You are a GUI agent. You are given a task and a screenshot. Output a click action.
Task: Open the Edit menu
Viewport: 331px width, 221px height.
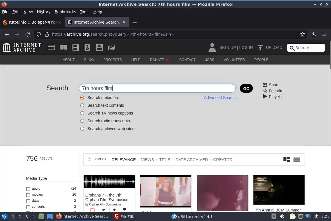tap(16, 12)
